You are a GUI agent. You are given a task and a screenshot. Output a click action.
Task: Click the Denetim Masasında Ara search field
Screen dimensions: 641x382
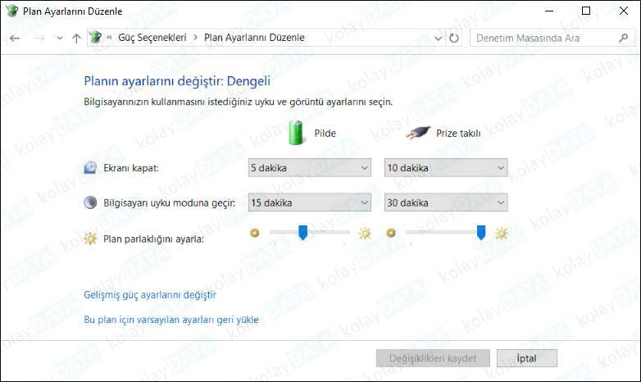click(x=545, y=38)
